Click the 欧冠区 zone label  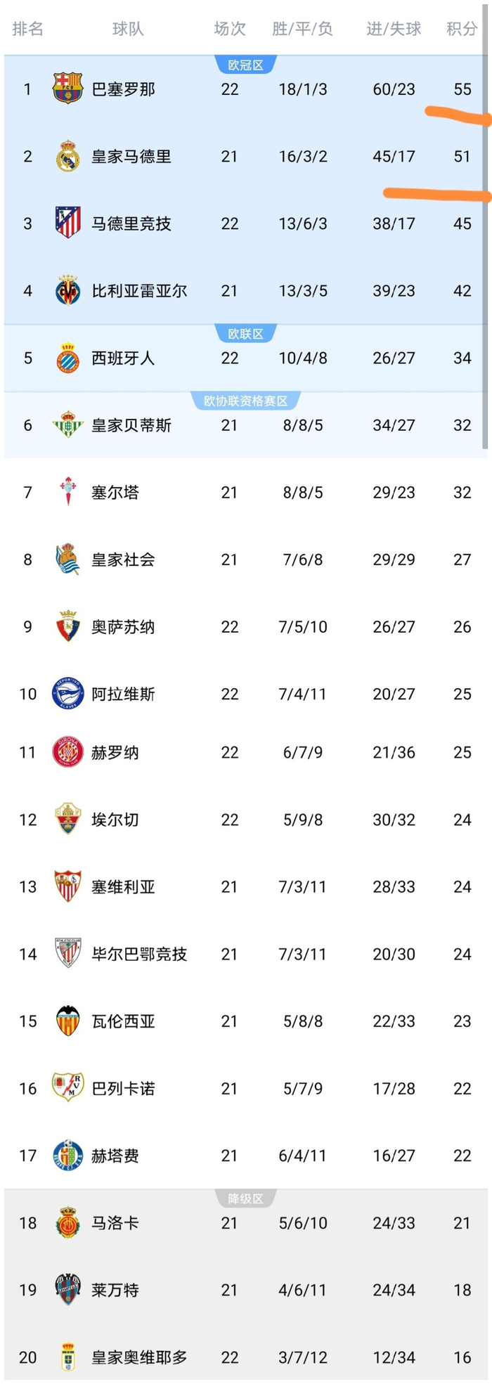(x=245, y=65)
